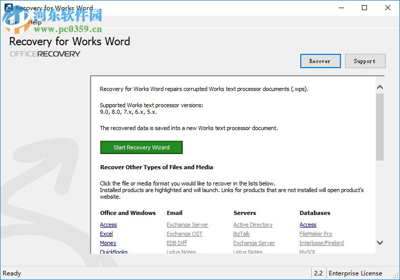Open Access link under Databases
400x280 pixels.
(x=308, y=225)
